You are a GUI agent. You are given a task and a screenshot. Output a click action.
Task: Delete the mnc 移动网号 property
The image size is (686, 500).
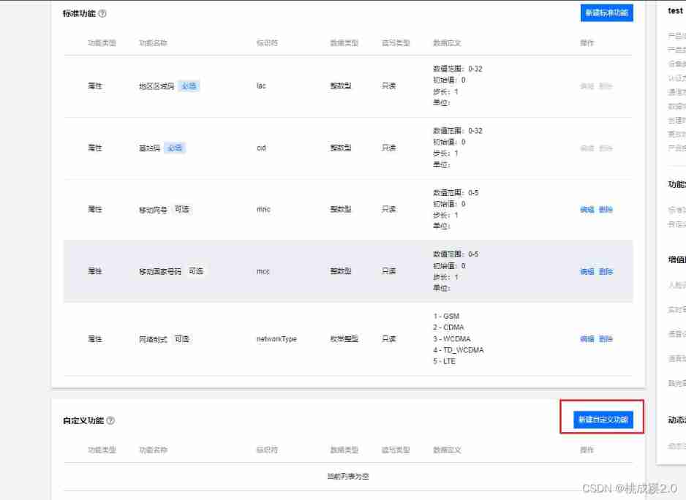click(606, 210)
